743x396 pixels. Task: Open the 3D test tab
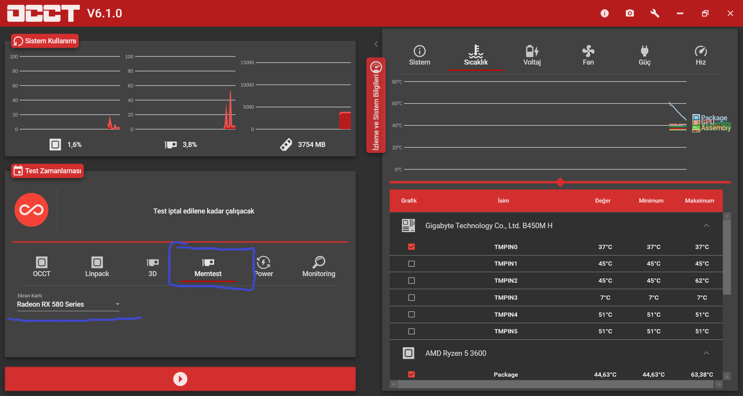[x=152, y=267]
